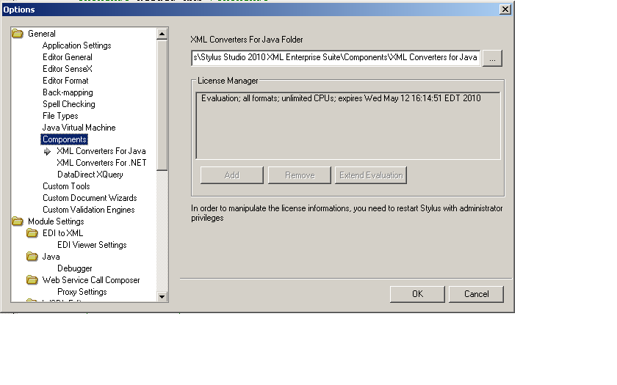This screenshot has width=617, height=385.
Task: Select Editor SenseX
Action: point(68,69)
